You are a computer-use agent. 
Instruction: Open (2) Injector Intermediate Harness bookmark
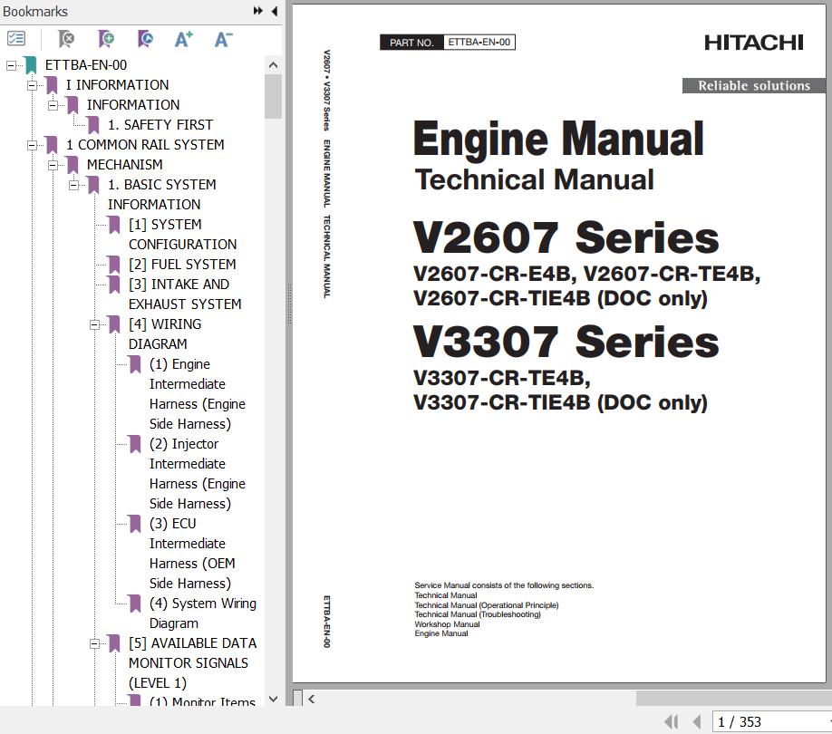[x=198, y=474]
